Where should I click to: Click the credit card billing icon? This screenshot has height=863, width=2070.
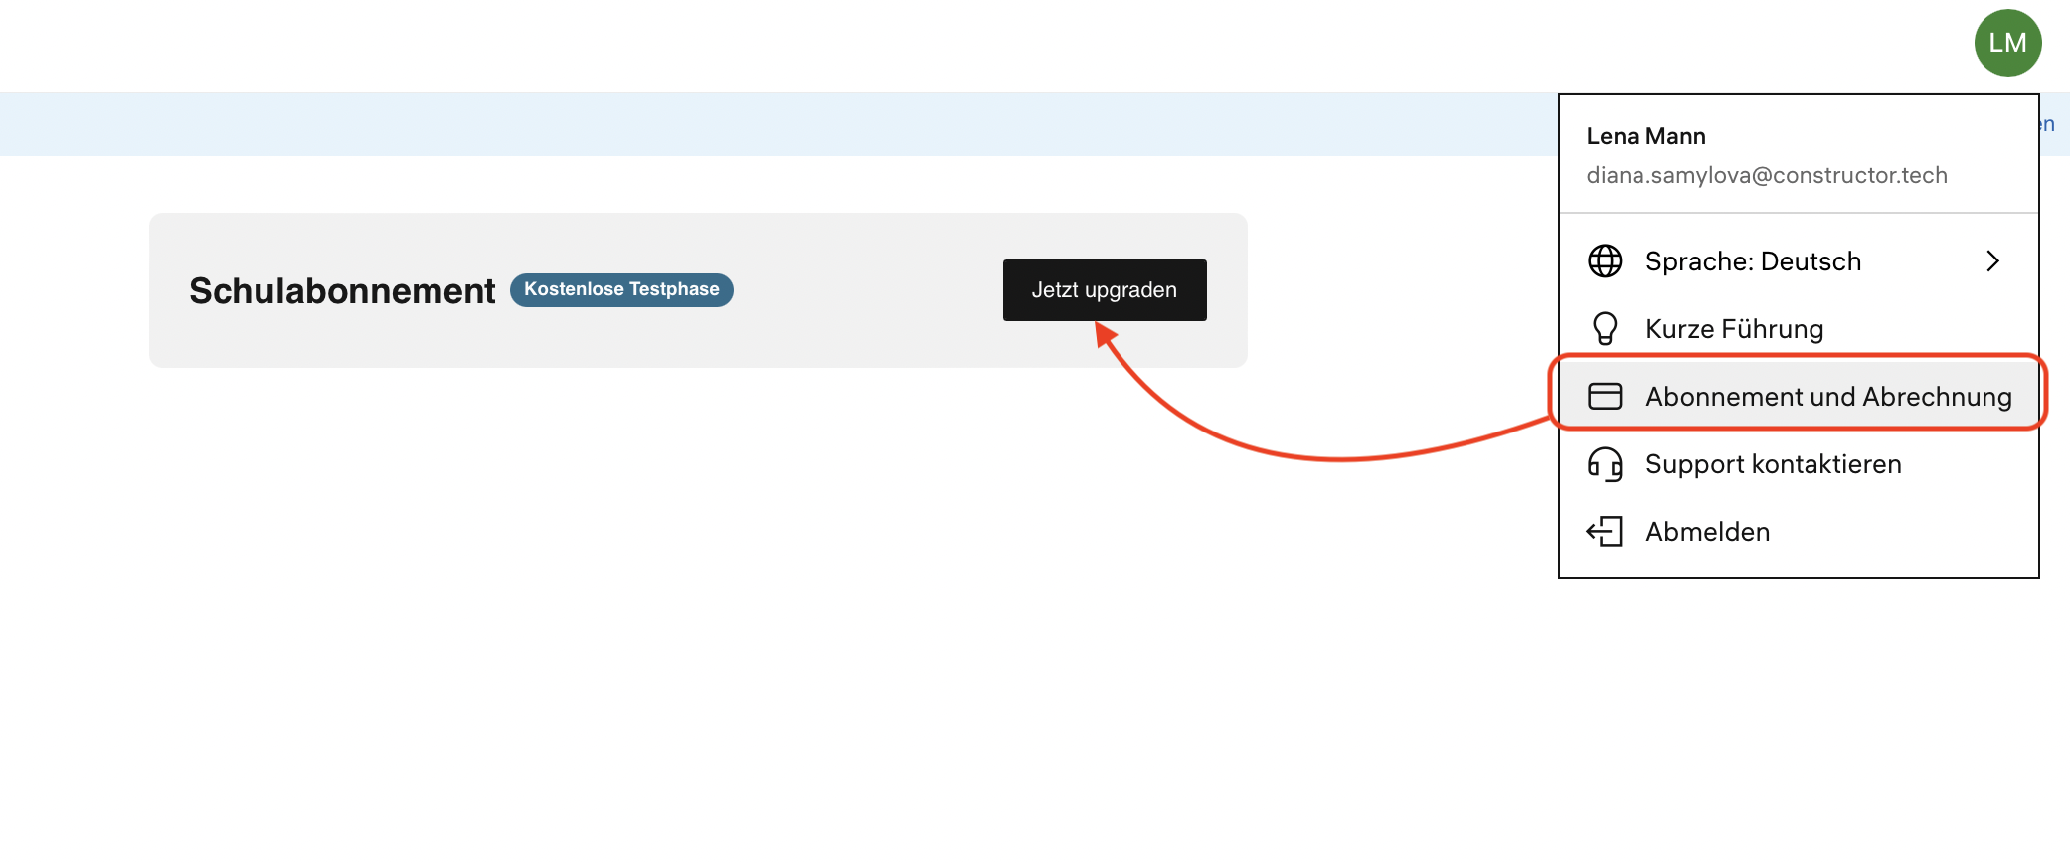pos(1604,397)
